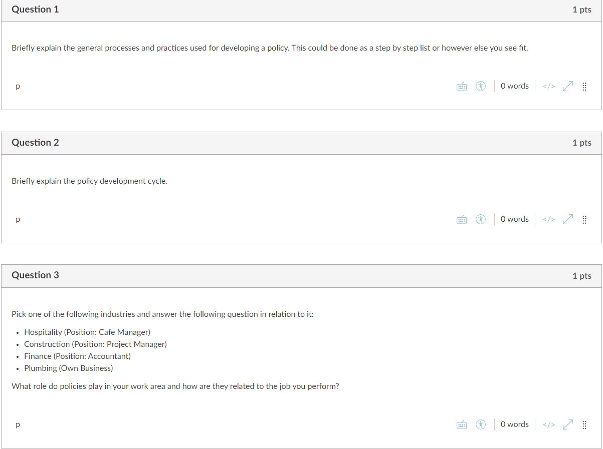Open word count details in Question 3 editor

pyautogui.click(x=515, y=424)
